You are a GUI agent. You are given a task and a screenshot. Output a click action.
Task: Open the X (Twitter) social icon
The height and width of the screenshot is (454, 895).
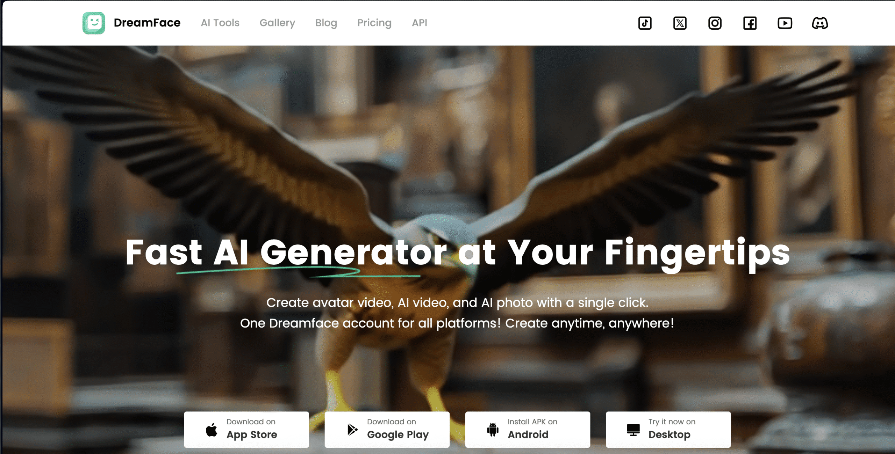pyautogui.click(x=680, y=23)
